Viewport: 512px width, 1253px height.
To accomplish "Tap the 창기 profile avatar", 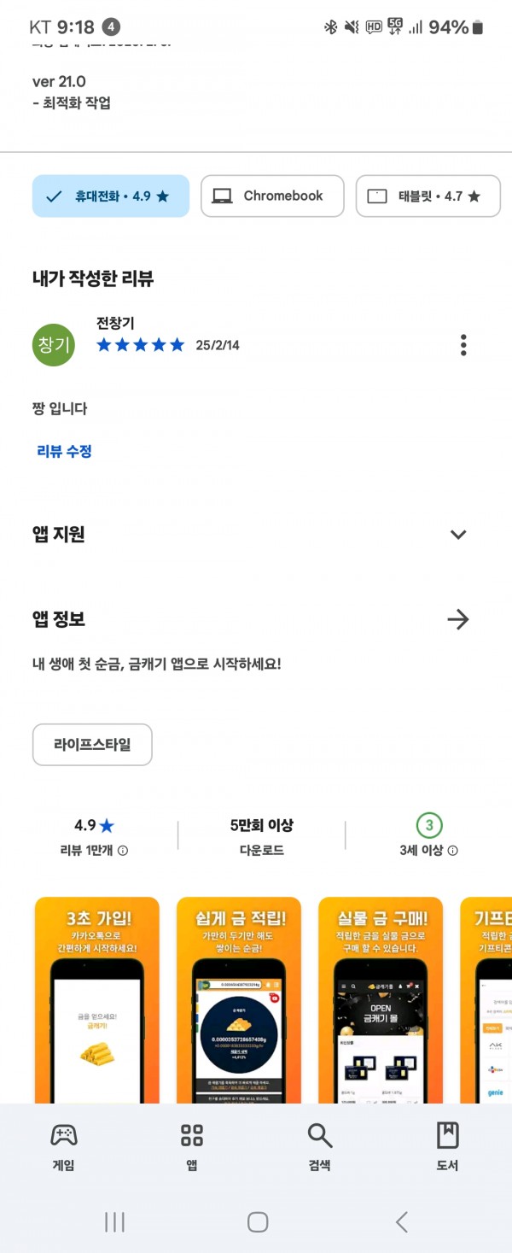I will [x=54, y=345].
